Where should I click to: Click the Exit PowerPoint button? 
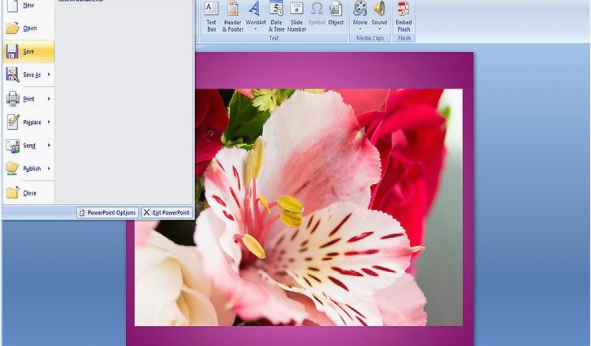pyautogui.click(x=167, y=213)
